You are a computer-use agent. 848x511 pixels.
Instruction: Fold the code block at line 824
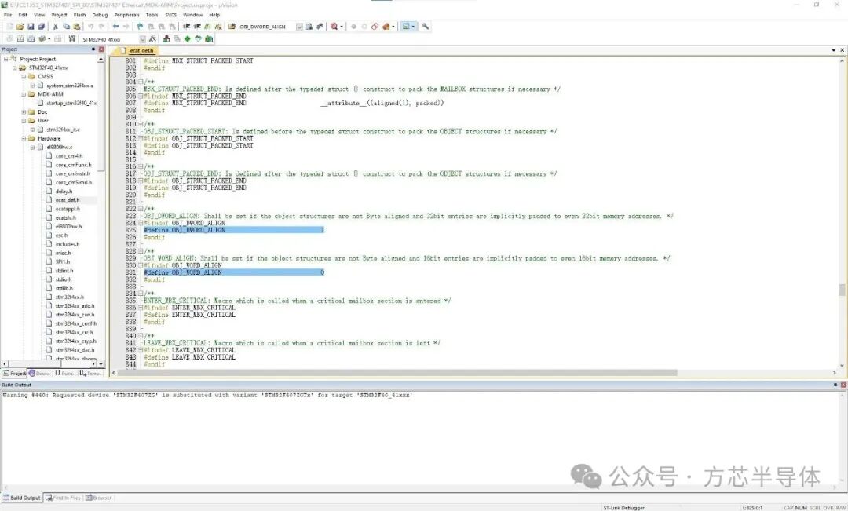(x=141, y=223)
